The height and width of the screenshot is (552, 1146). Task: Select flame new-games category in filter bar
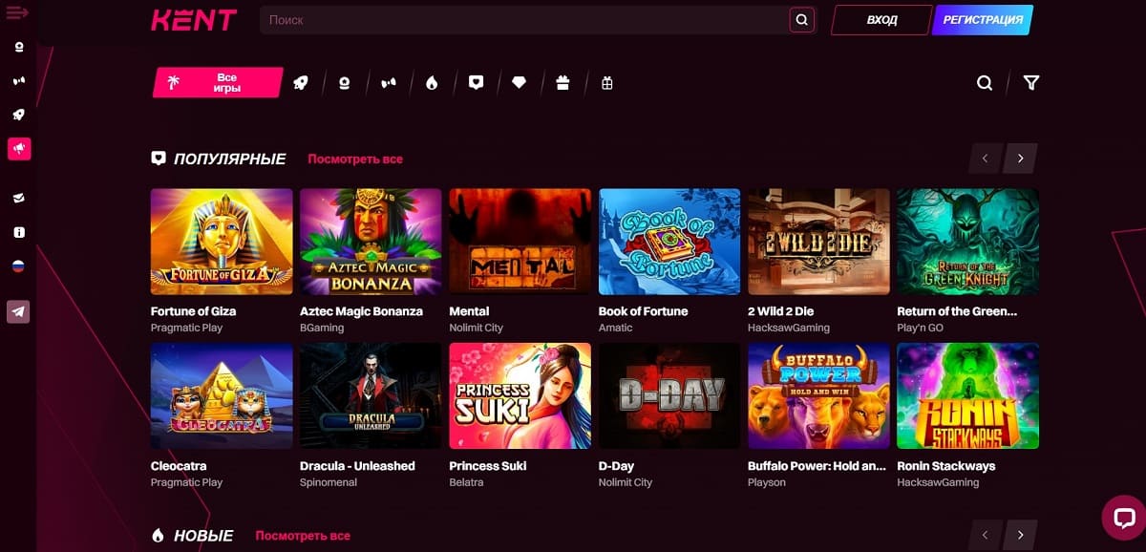[432, 83]
